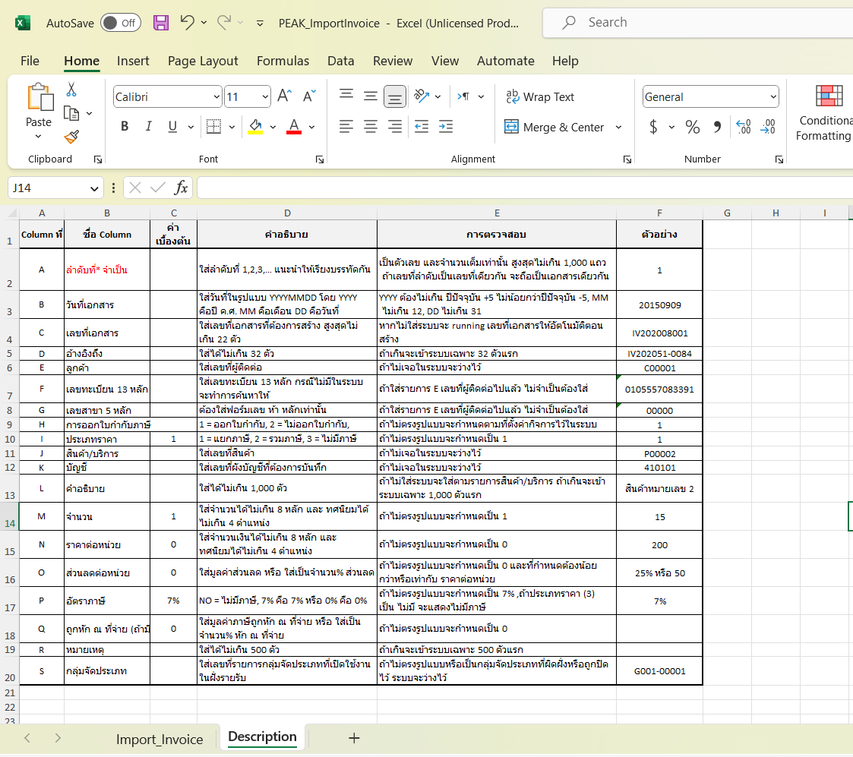Open Font settings dialog launcher
Image resolution: width=853 pixels, height=757 pixels.
(320, 159)
